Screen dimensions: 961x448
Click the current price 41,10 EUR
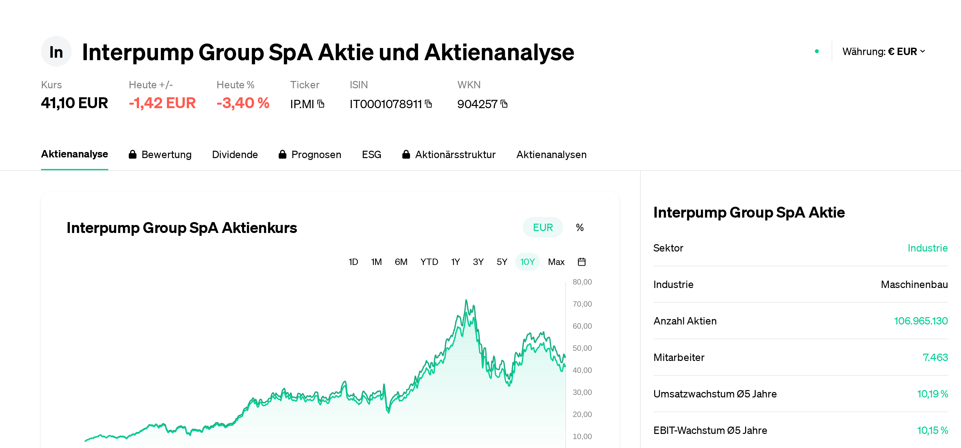point(75,103)
